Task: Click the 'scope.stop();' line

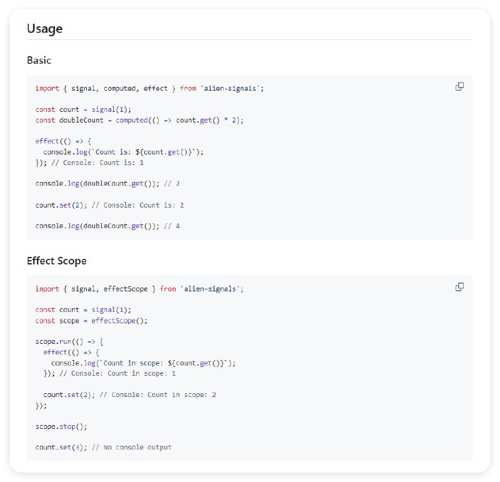Action: (61, 426)
